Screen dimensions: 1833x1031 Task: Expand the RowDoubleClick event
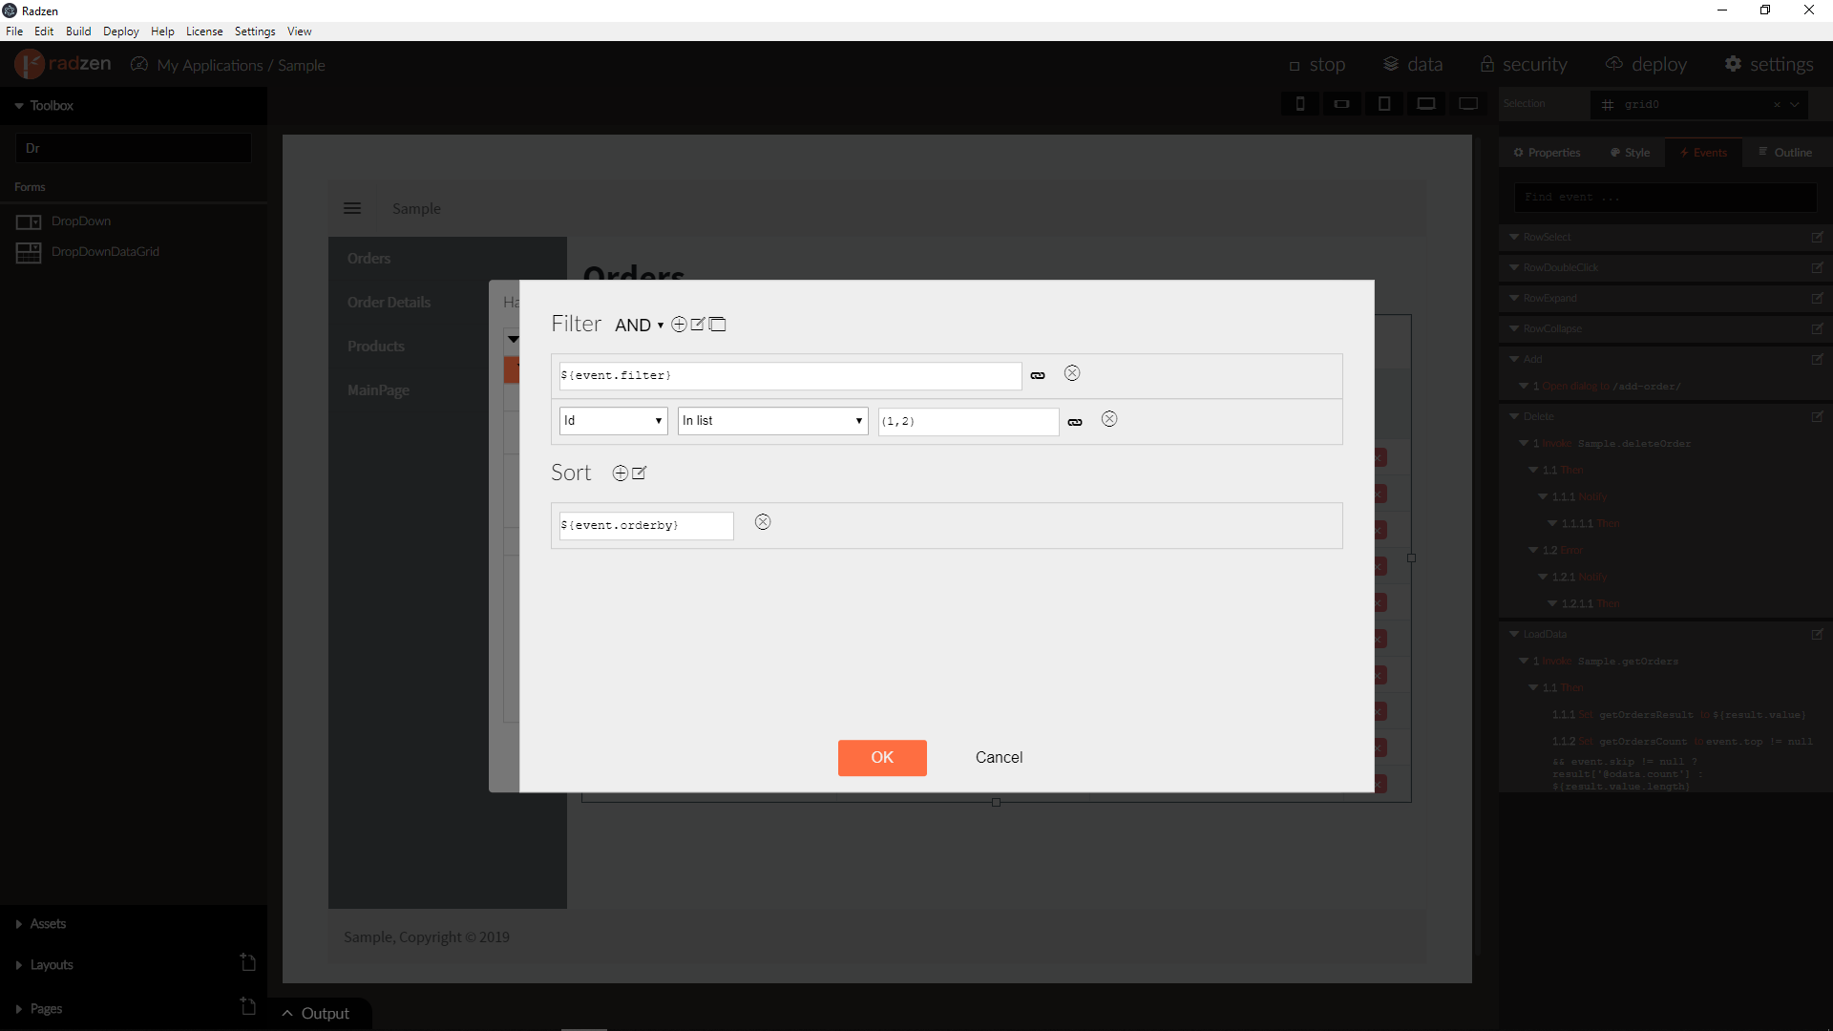coord(1514,267)
